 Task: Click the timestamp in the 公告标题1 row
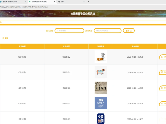click(x=135, y=119)
